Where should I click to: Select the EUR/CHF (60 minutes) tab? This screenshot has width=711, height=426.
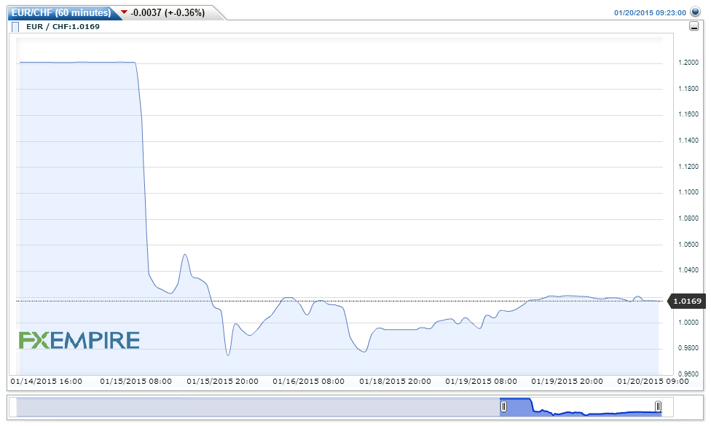coord(61,12)
